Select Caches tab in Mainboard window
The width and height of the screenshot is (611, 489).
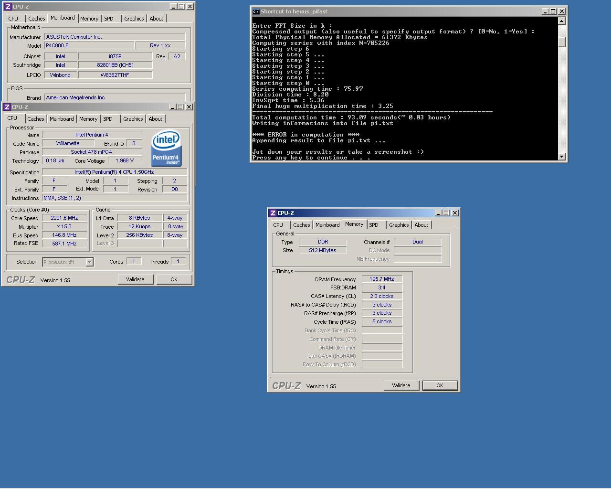click(x=37, y=19)
